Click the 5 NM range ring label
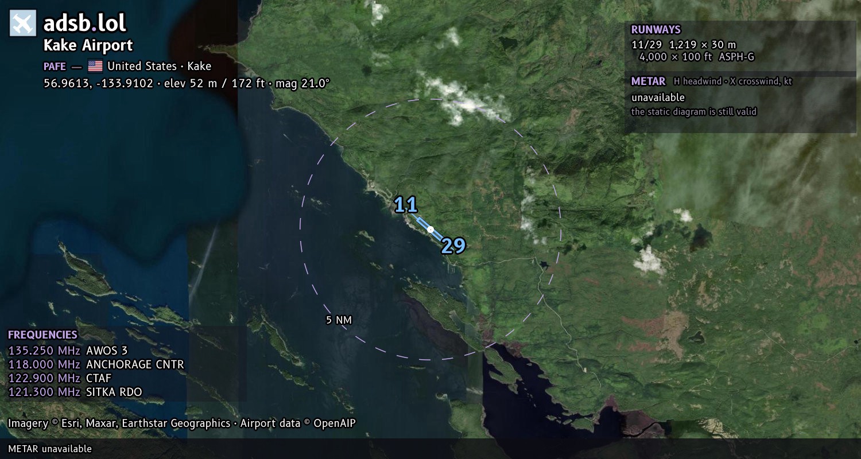The image size is (861, 459). (x=339, y=320)
